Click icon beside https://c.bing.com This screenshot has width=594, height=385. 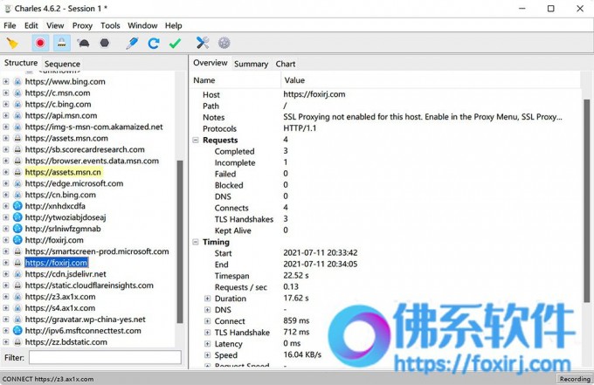pos(17,104)
